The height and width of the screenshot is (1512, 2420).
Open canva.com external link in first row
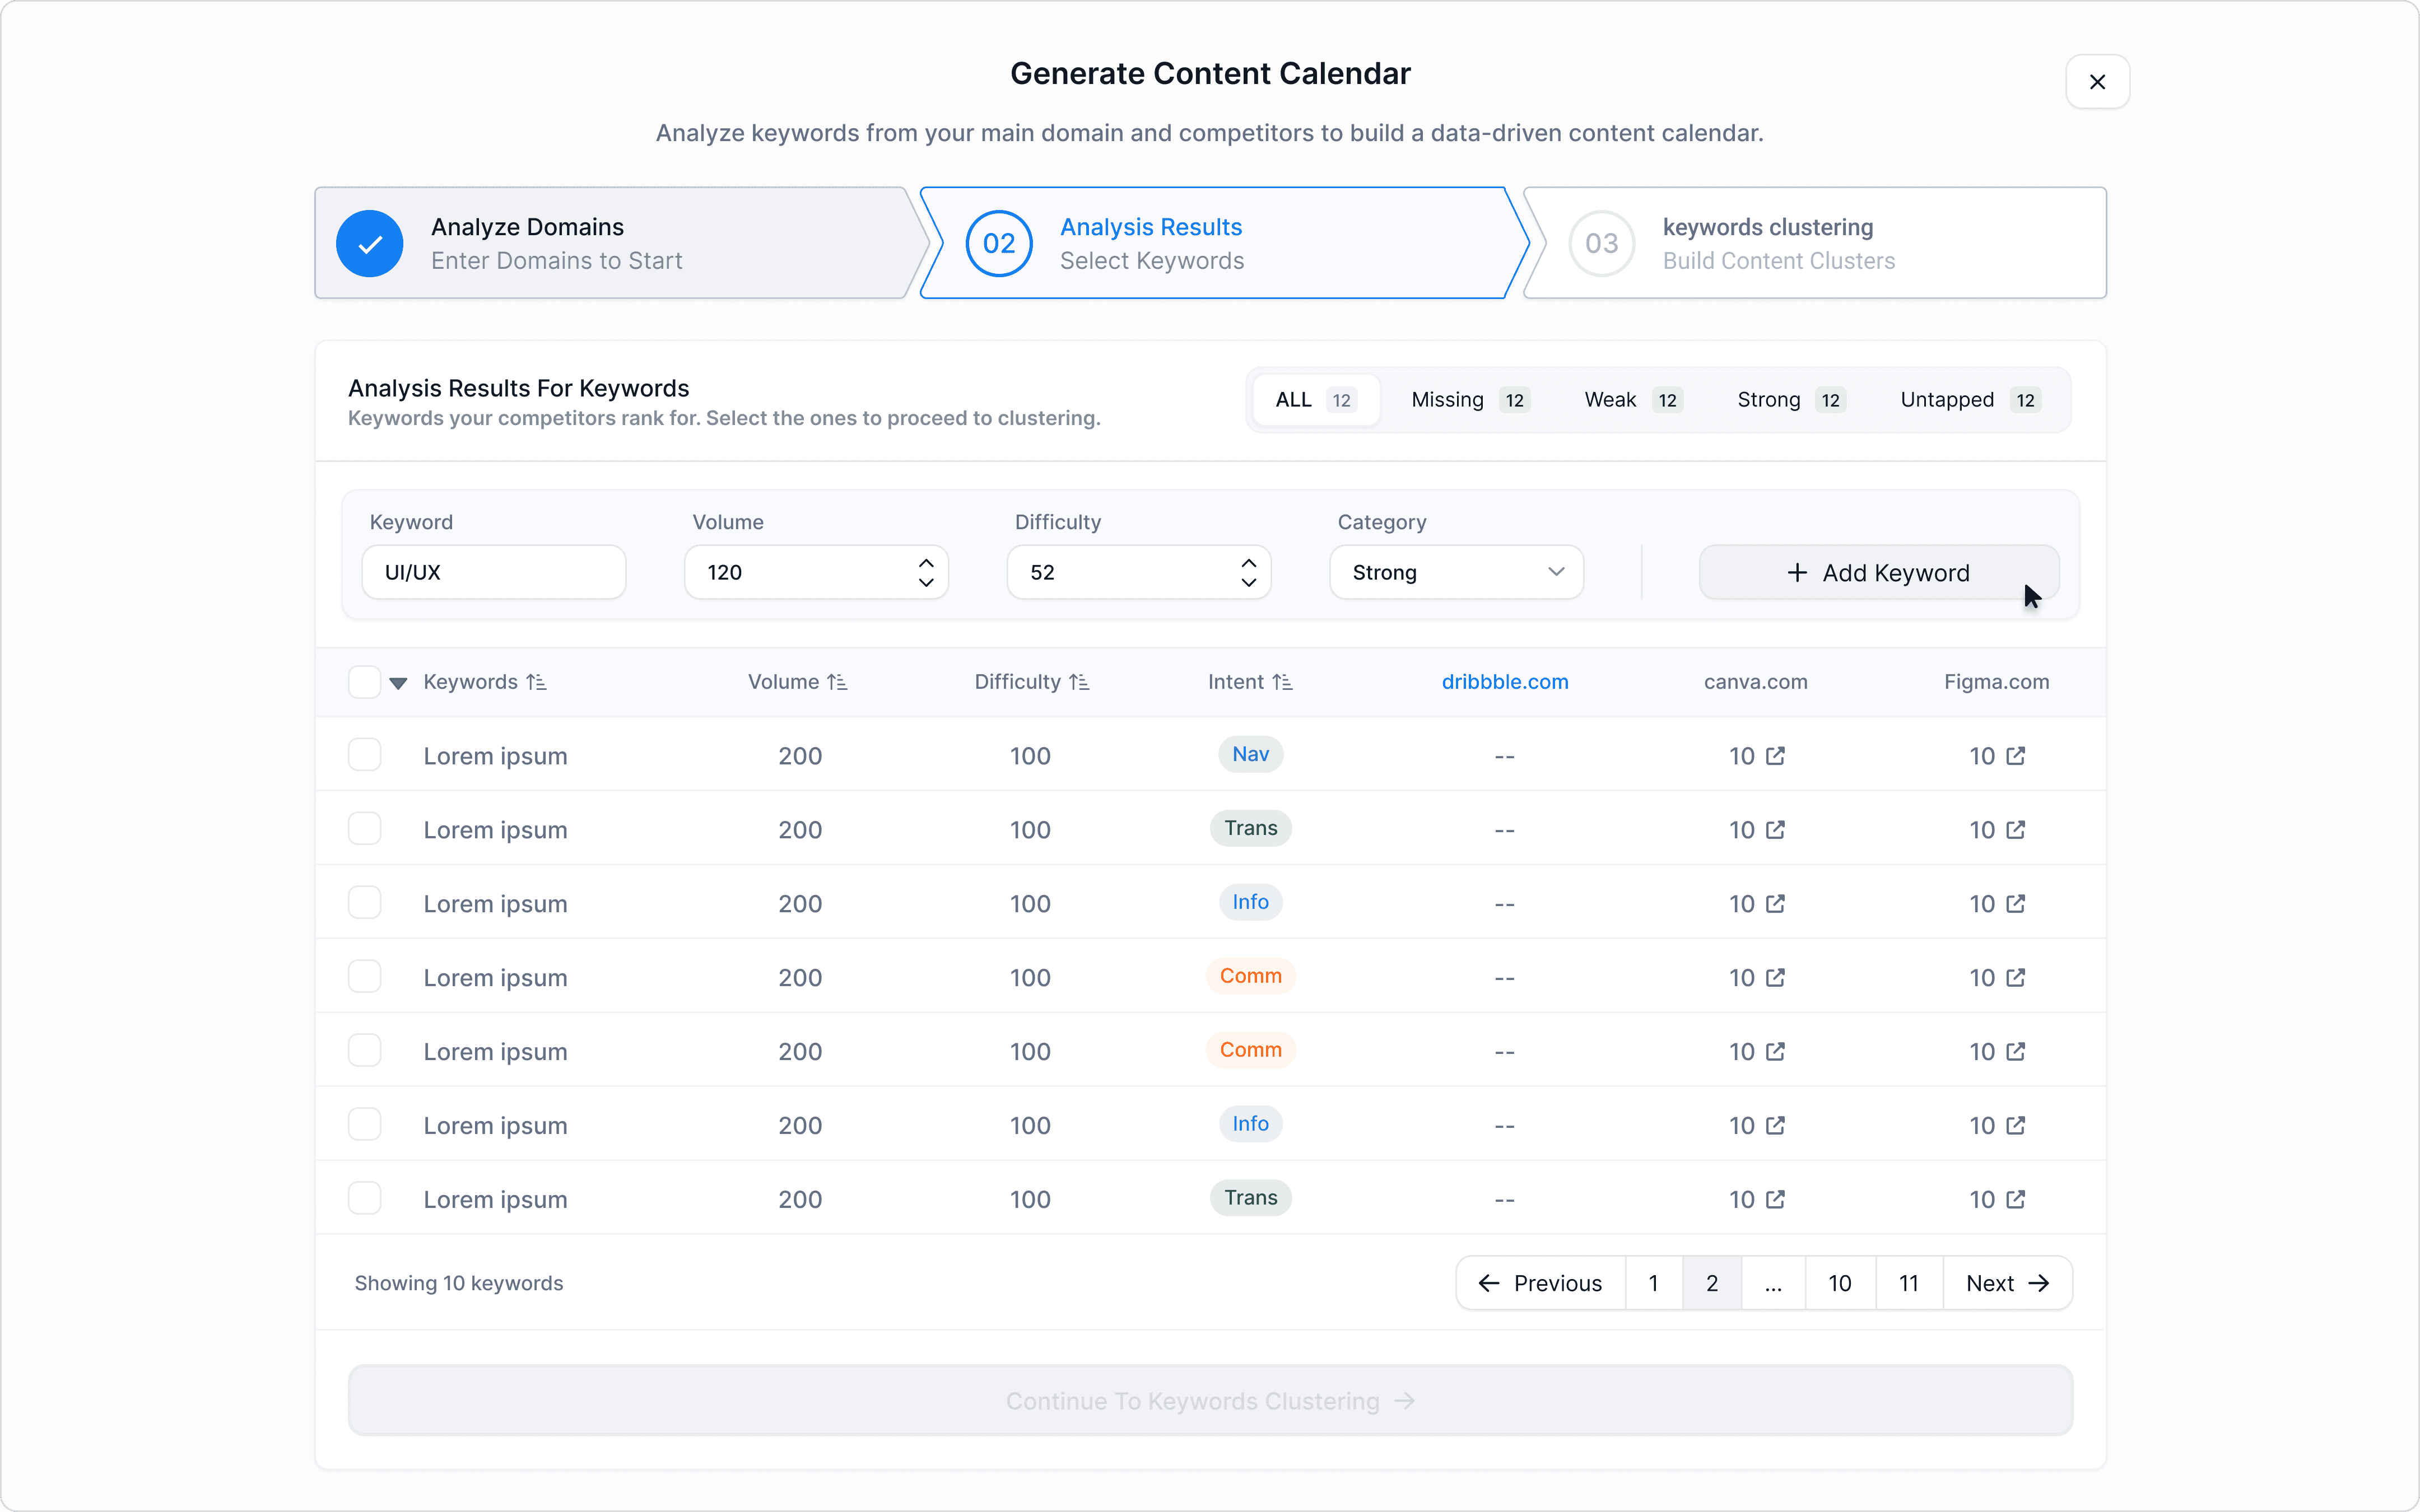(x=1775, y=756)
